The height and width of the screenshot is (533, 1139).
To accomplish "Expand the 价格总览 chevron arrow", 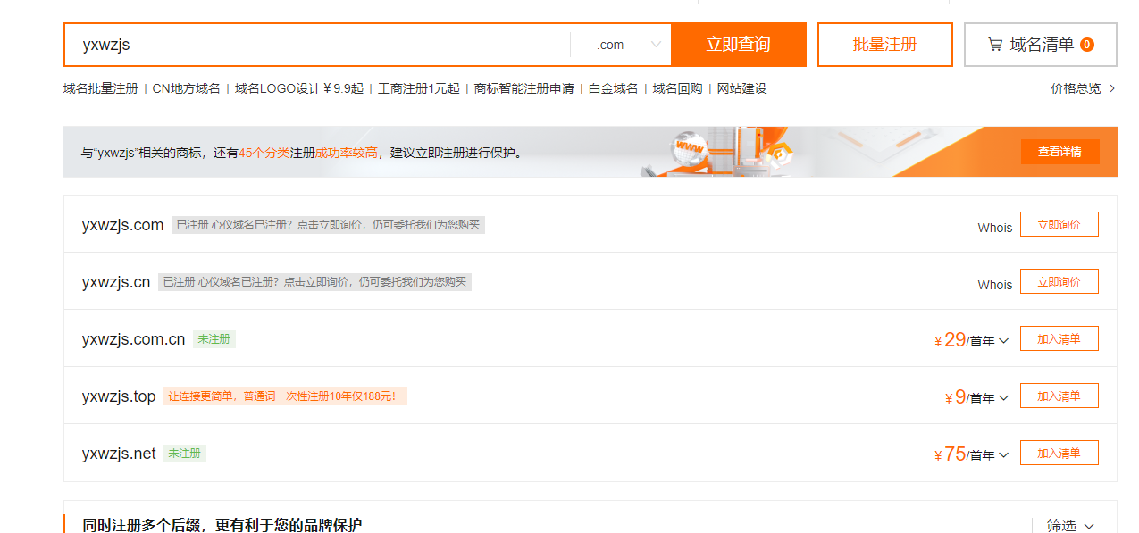I will 1112,88.
